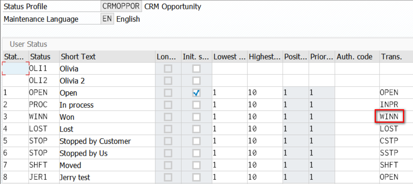Select the Highest column header
413x184 pixels.
click(x=265, y=57)
